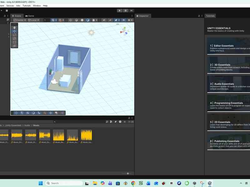Select the Rect transform tool
Viewport: 250px width, 187px height.
[x=14, y=42]
